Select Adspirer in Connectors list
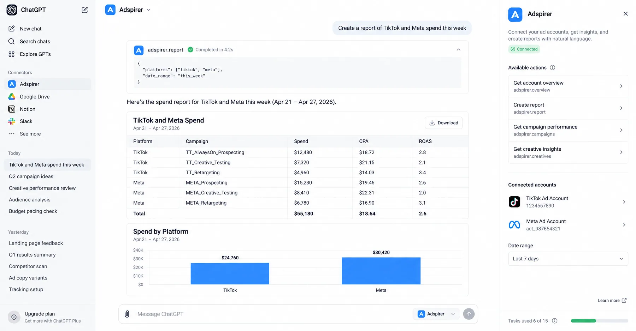 pyautogui.click(x=48, y=84)
